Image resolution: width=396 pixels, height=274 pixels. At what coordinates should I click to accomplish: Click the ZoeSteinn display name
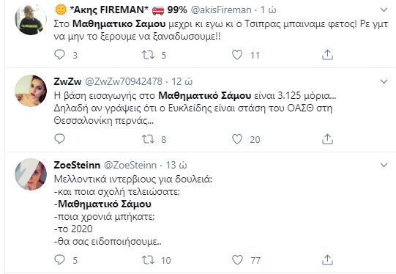click(x=77, y=165)
